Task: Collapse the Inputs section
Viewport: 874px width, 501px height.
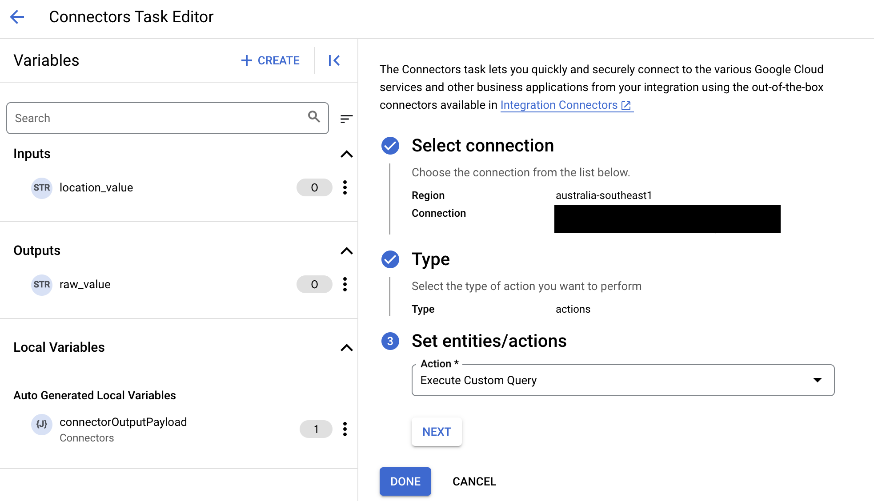Action: click(x=346, y=154)
